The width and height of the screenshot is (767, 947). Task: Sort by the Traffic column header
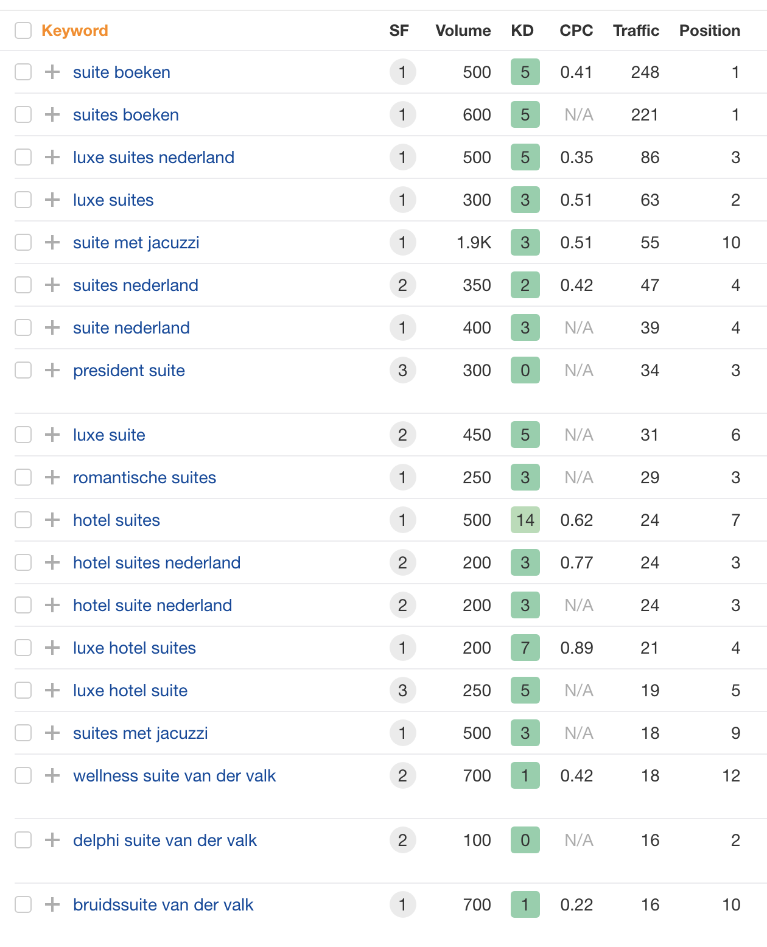(636, 30)
